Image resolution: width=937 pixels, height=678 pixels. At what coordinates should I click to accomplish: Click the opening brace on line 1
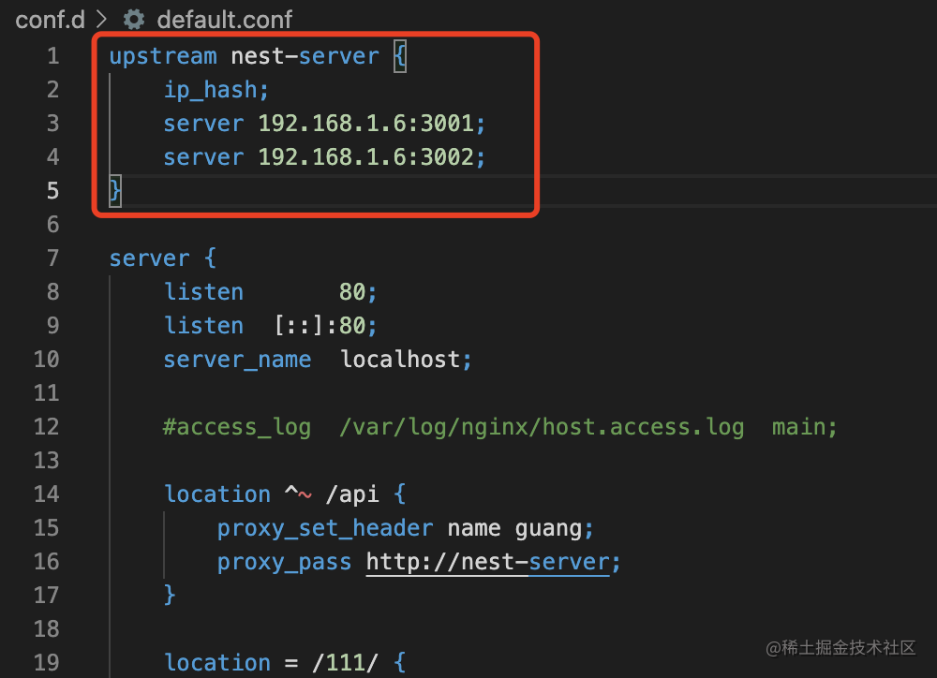tap(400, 56)
